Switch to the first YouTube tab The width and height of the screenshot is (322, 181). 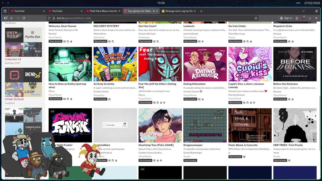(27, 11)
